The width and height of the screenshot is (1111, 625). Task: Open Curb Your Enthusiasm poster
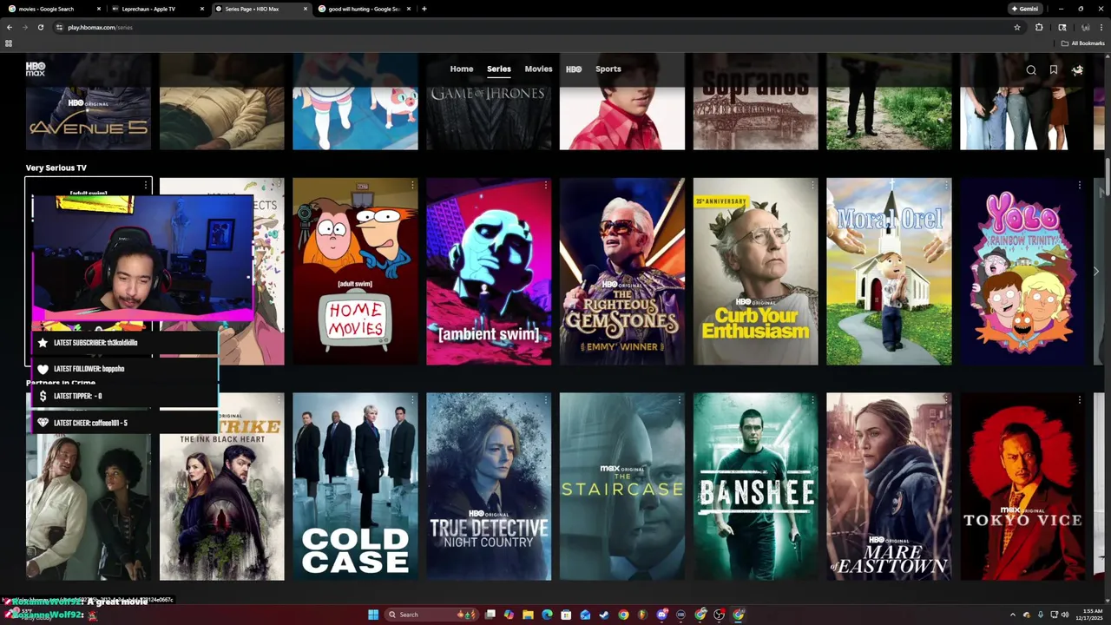(755, 272)
